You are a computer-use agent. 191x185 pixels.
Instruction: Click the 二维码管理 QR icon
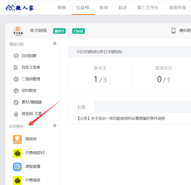[16, 79]
